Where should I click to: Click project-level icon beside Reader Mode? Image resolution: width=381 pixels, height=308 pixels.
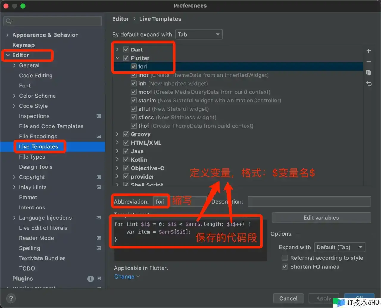pyautogui.click(x=99, y=238)
